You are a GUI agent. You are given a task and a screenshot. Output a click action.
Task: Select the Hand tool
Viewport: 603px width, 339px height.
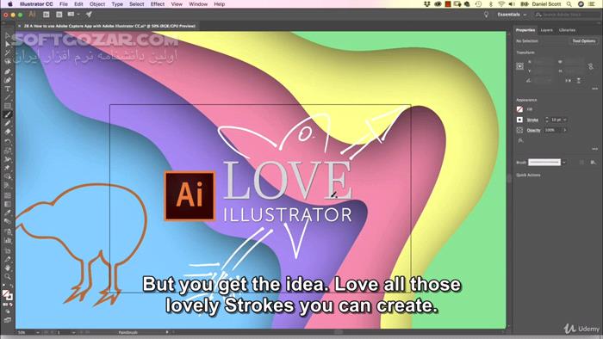[x=8, y=268]
